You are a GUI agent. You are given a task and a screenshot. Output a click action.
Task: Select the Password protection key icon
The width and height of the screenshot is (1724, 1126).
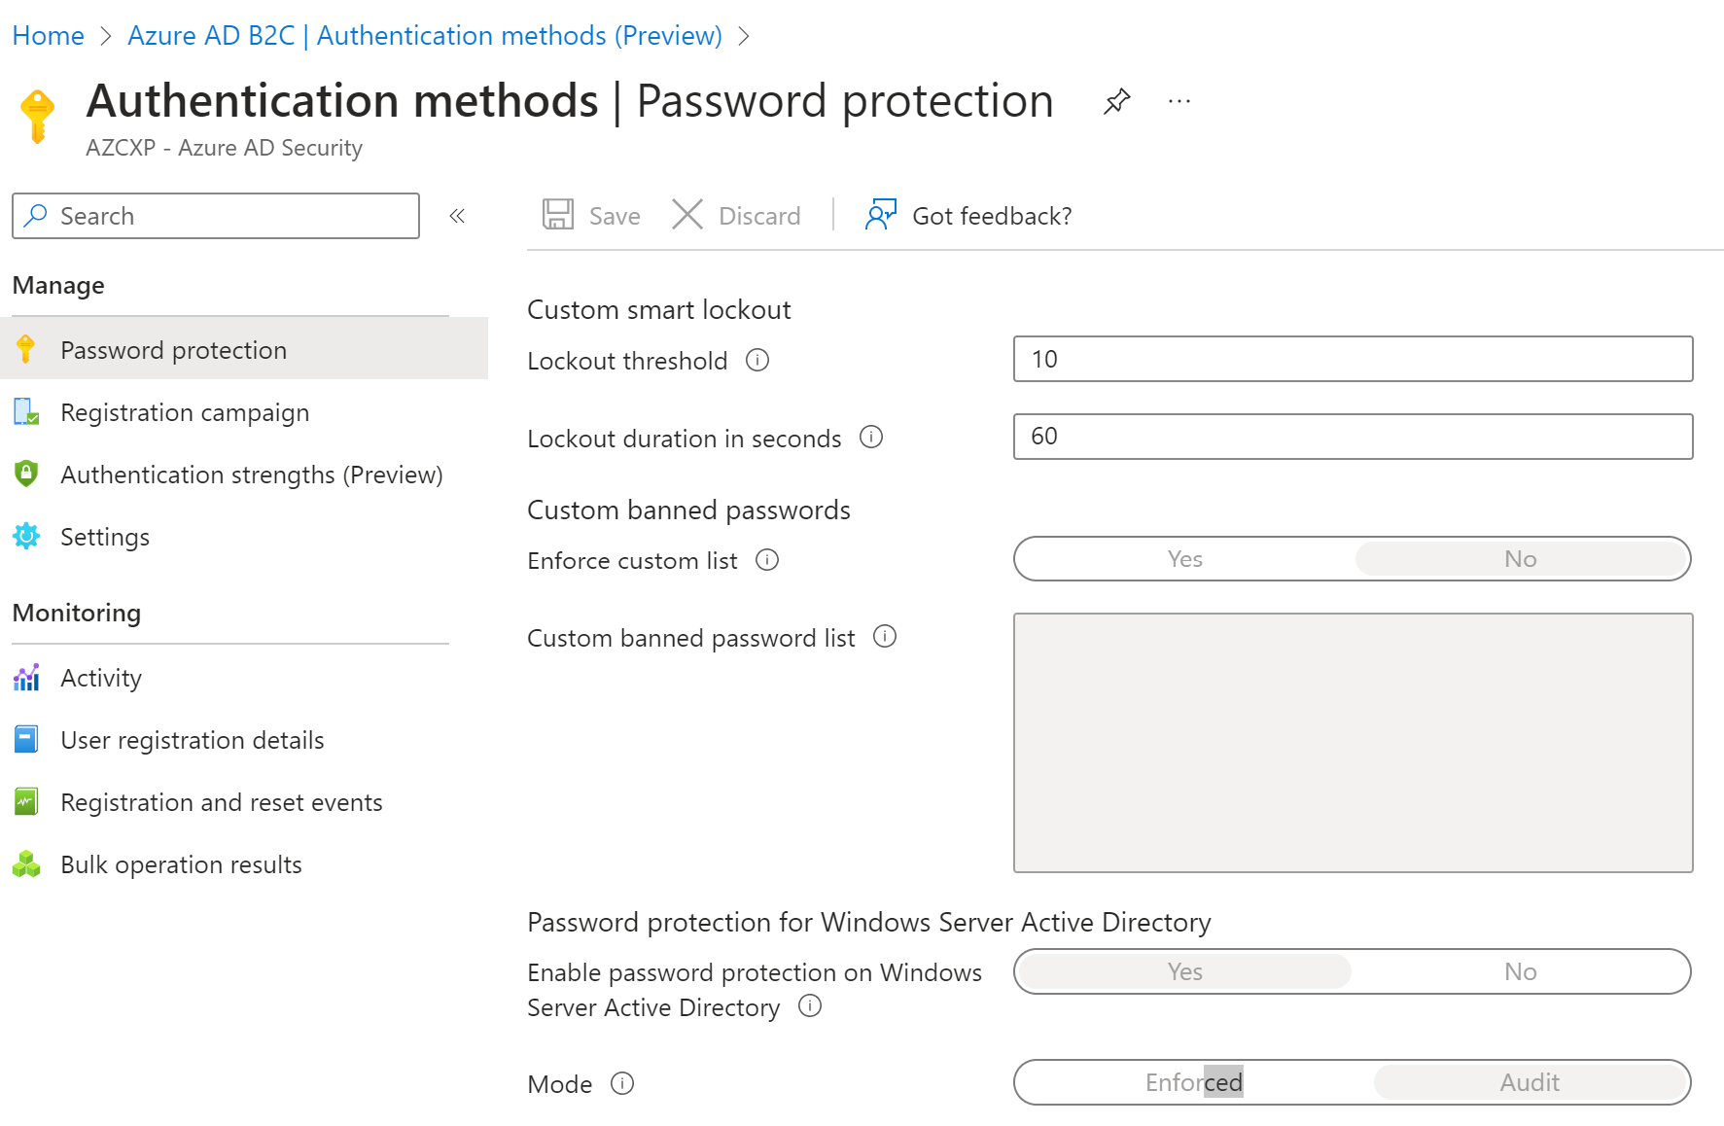click(26, 349)
